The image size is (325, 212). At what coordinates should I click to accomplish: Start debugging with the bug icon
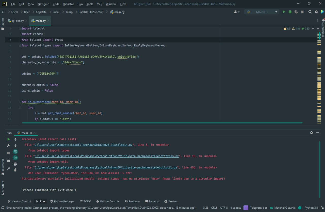(x=290, y=12)
